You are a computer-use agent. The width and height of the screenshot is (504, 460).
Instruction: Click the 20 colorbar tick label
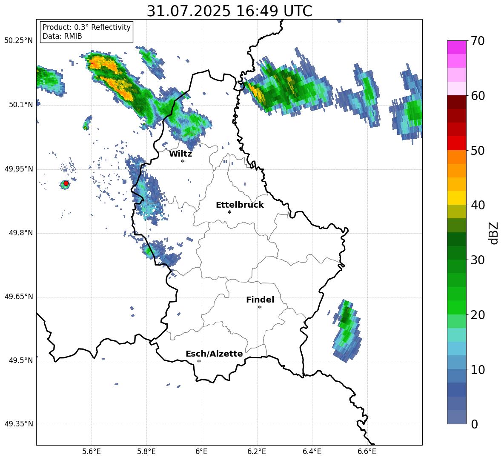477,315
